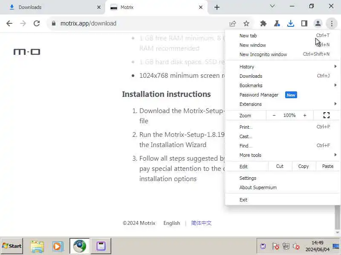Open the Extensions puzzle icon

coord(263,23)
